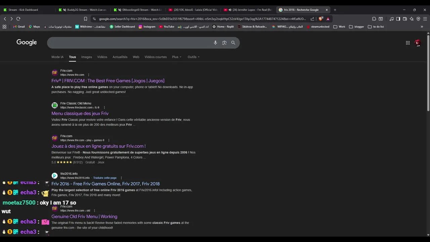430x242 pixels.
Task: Open the apps grid in bookmarks bar
Action: pos(4,27)
